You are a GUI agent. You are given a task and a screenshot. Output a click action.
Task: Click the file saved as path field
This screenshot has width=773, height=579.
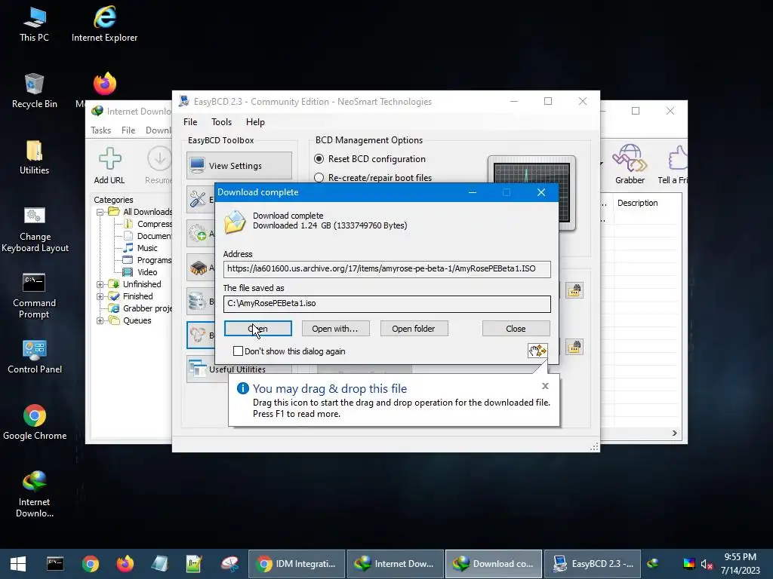pos(387,304)
